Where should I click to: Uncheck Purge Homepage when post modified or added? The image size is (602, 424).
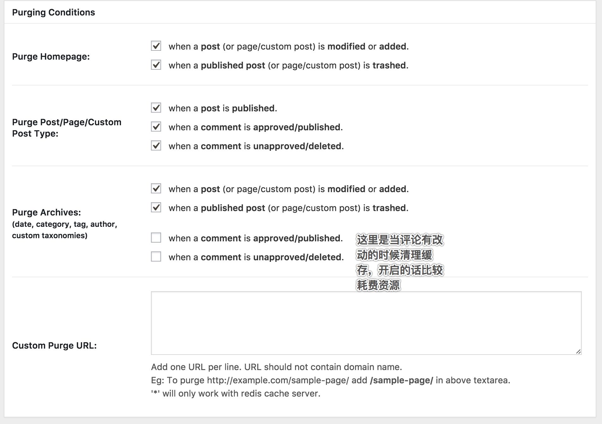coord(156,46)
